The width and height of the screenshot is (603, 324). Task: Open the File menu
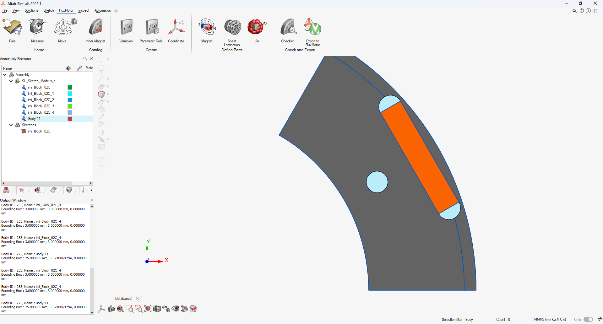[5, 10]
